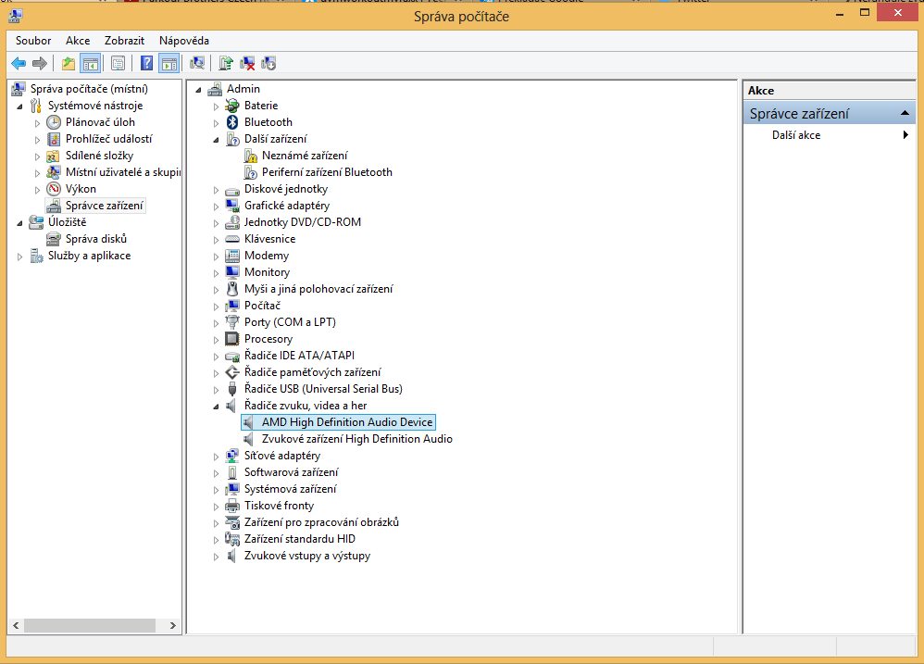This screenshot has height=664, width=924.
Task: Collapse the Další zařízení category
Action: tap(217, 140)
